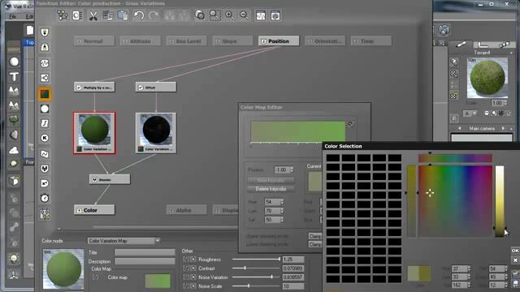Cancel Color Selection with the X button
This screenshot has width=520, height=292.
pyautogui.click(x=515, y=260)
